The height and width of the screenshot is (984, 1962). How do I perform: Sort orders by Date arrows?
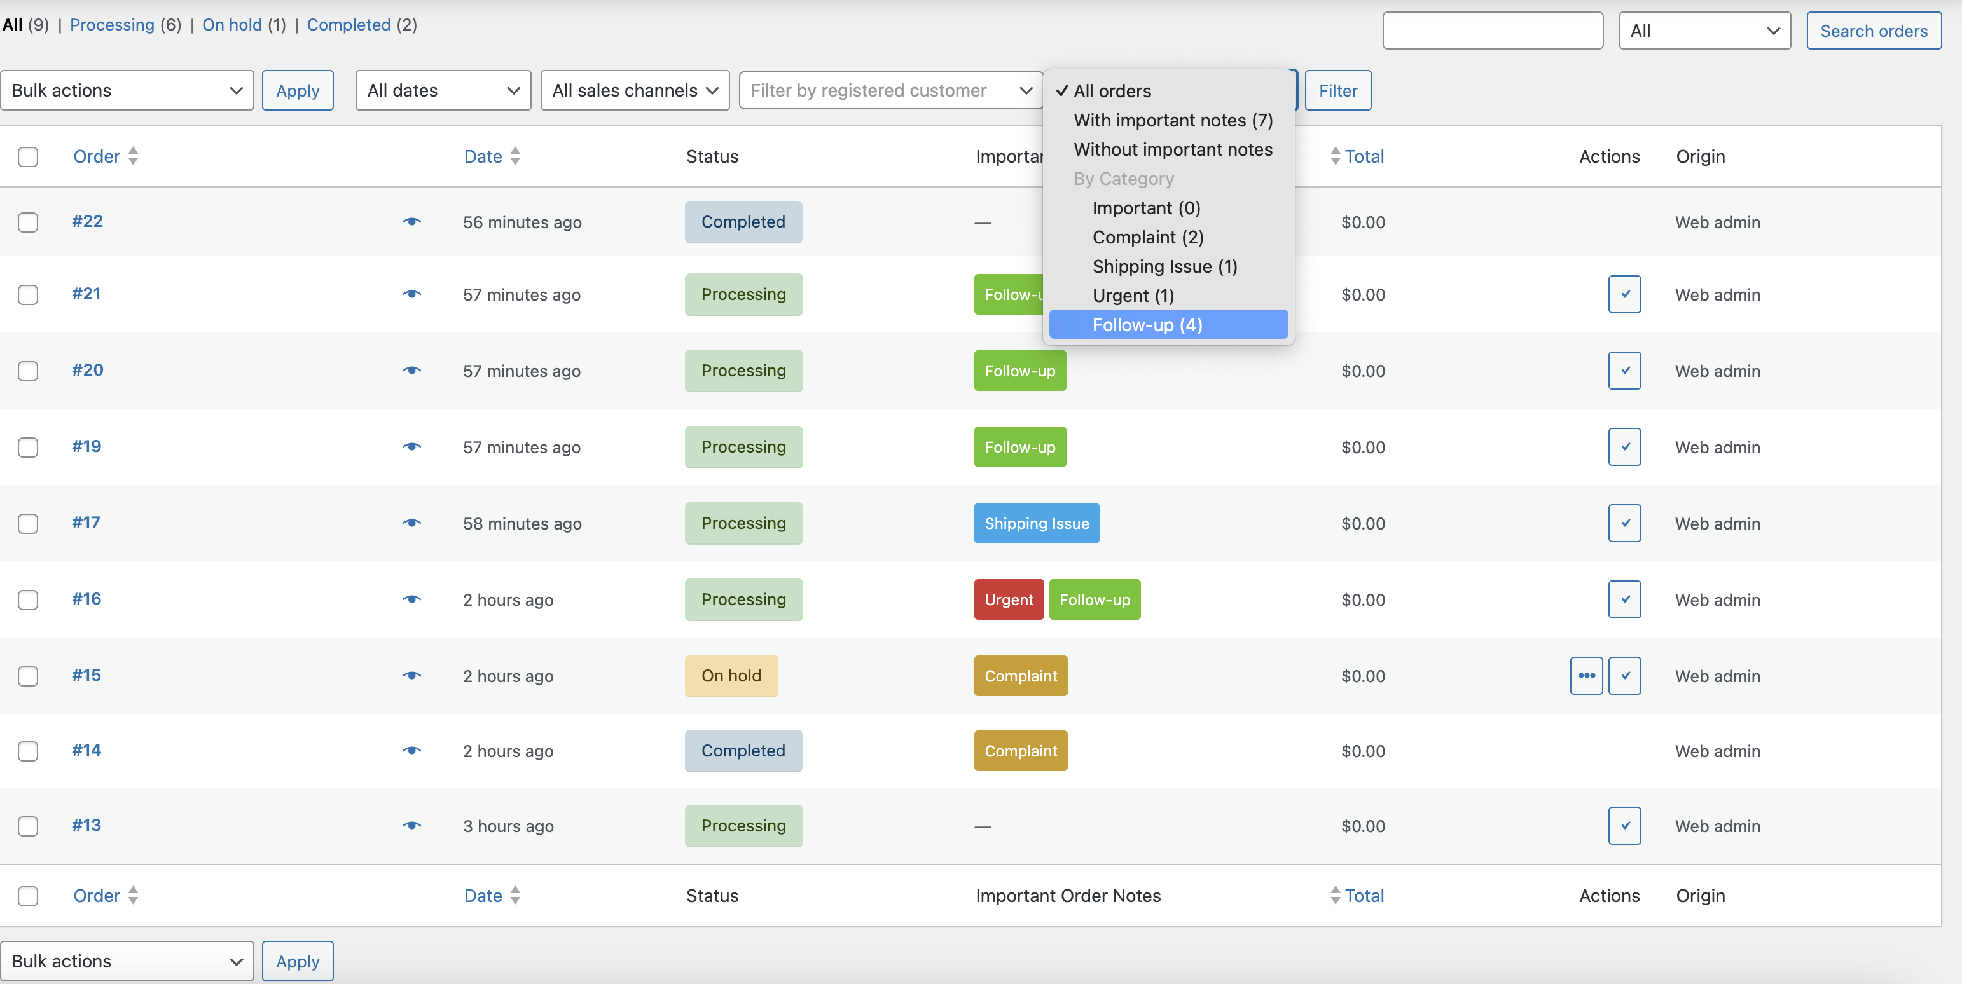coord(515,156)
